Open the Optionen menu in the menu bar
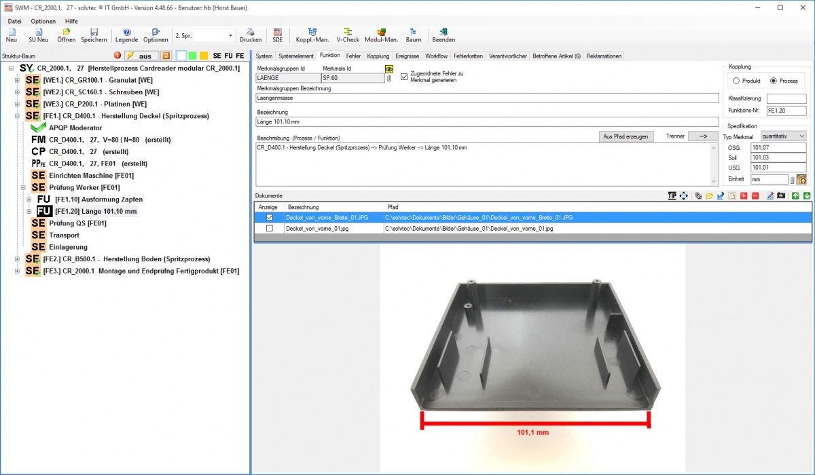This screenshot has width=815, height=475. tap(43, 21)
